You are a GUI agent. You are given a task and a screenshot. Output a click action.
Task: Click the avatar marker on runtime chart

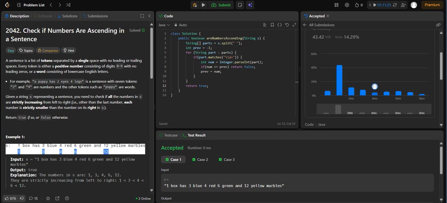pyautogui.click(x=375, y=86)
